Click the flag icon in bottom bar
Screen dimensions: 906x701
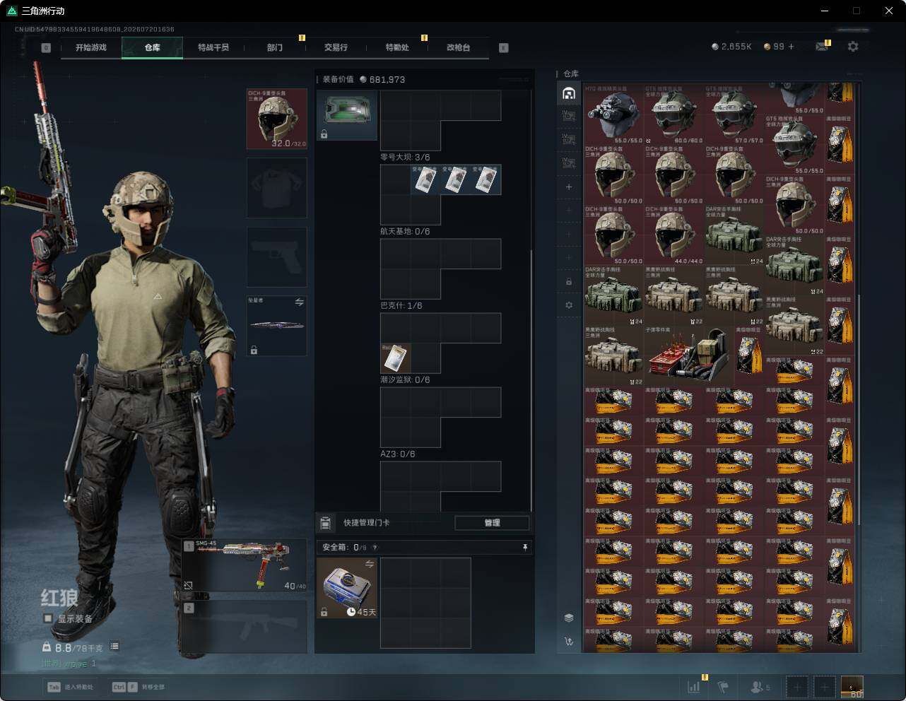722,687
